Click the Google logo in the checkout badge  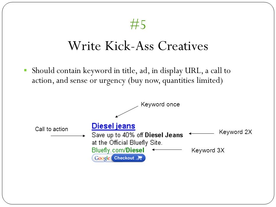[x=102, y=158]
